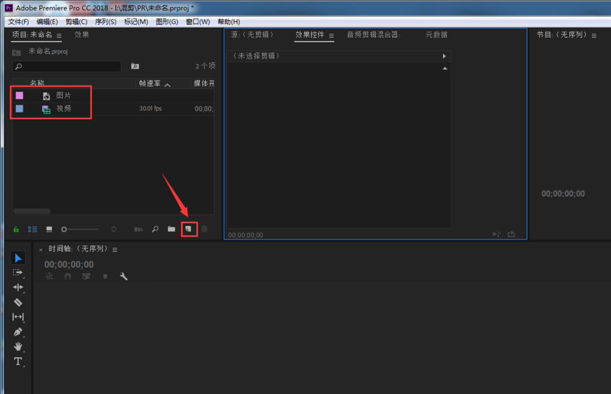Open the 序列(S) menu
Viewport: 611px width, 394px height.
tap(106, 22)
